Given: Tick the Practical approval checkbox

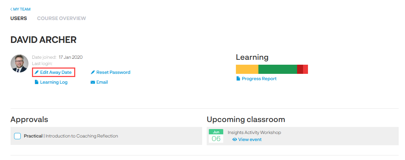Looking at the screenshot, I should 18,136.
